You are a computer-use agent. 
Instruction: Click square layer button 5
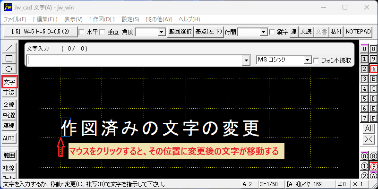[365, 99]
